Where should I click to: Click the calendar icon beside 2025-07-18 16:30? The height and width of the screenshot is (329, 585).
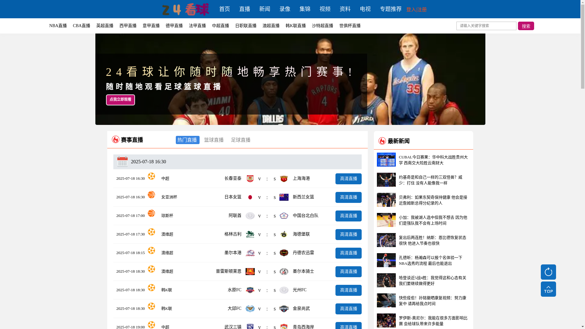[x=122, y=162]
